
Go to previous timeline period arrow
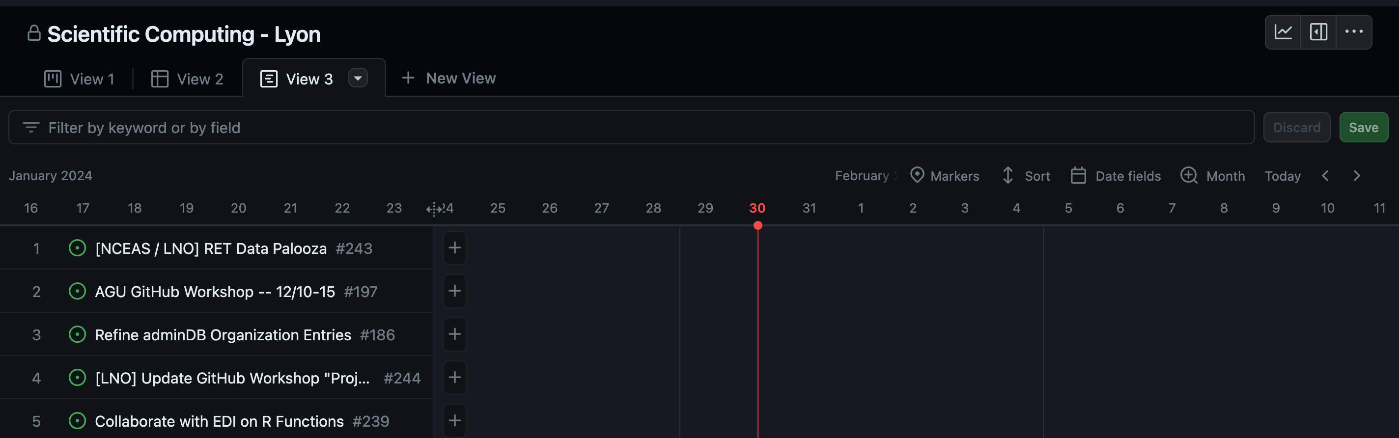1325,176
